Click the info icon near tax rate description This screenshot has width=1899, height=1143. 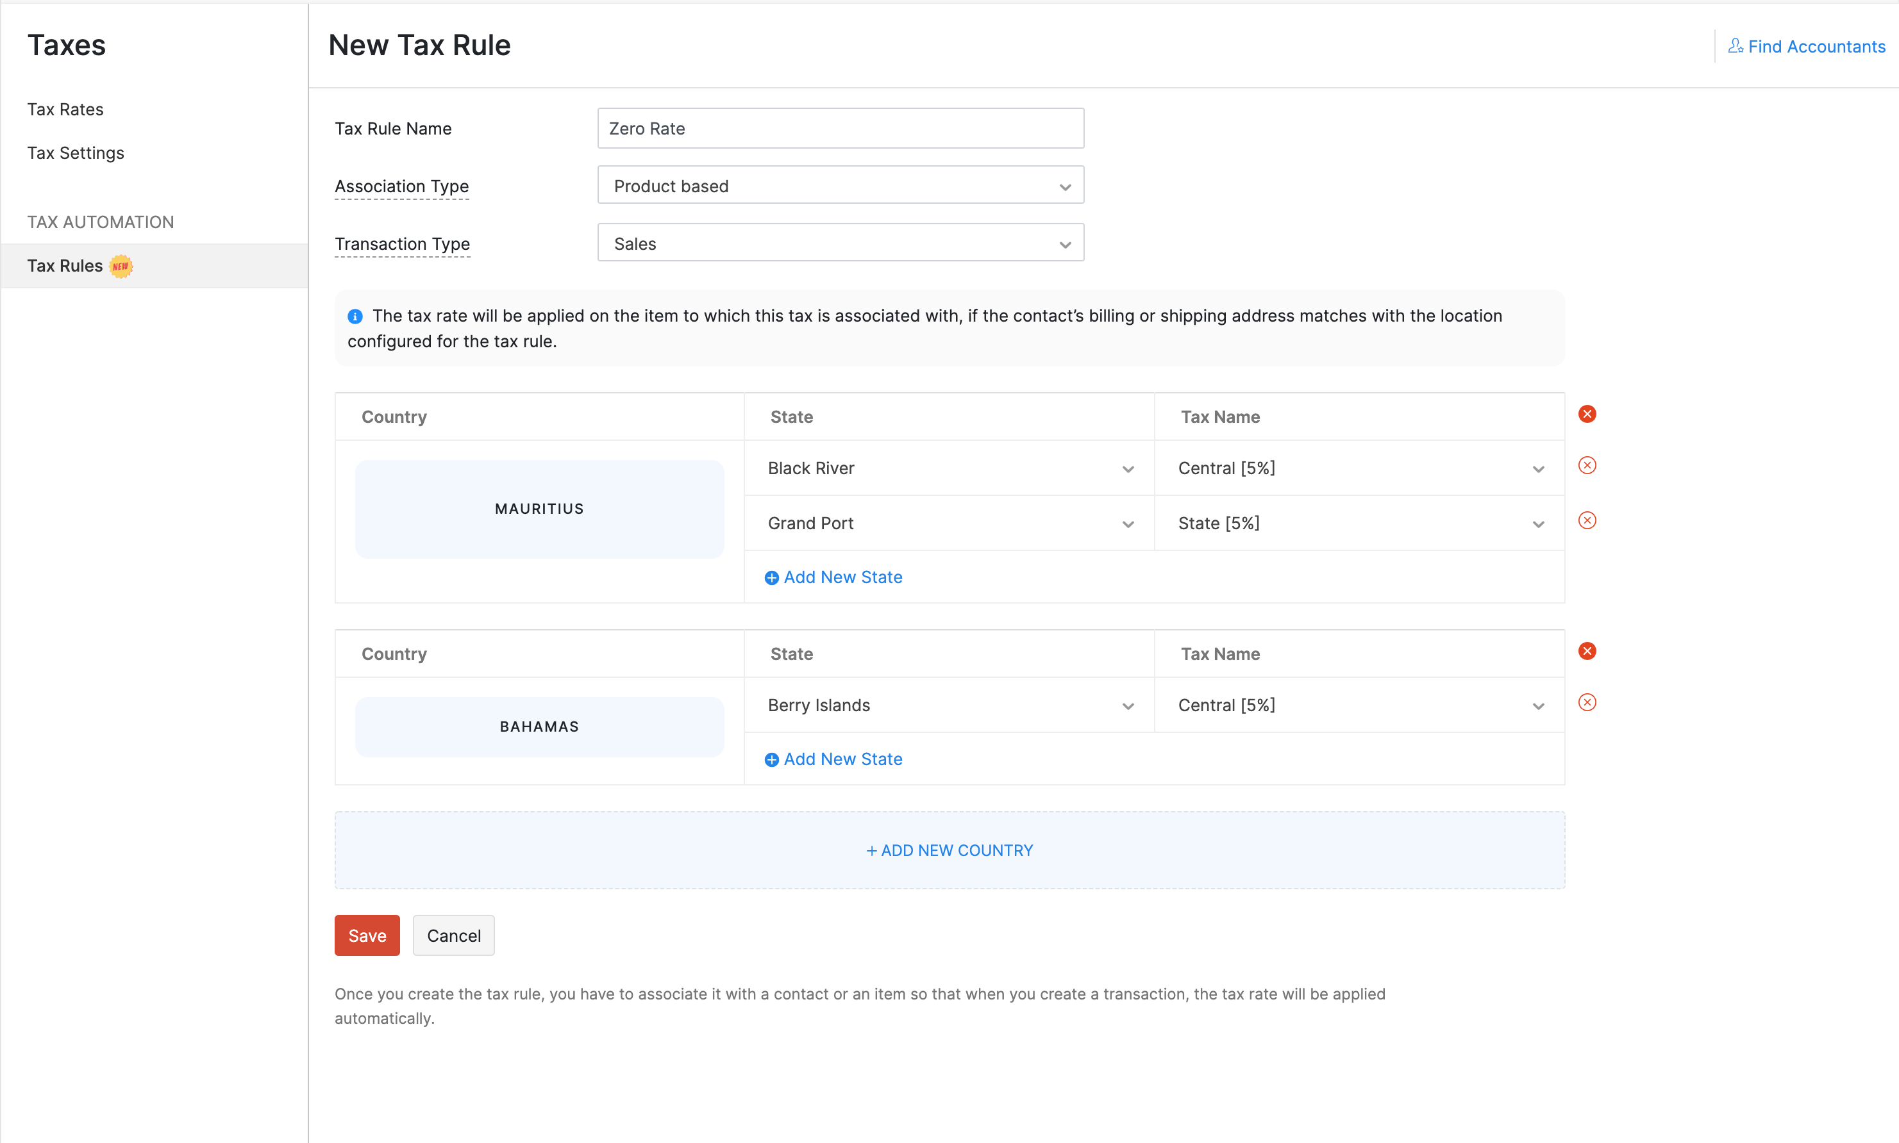pos(355,315)
